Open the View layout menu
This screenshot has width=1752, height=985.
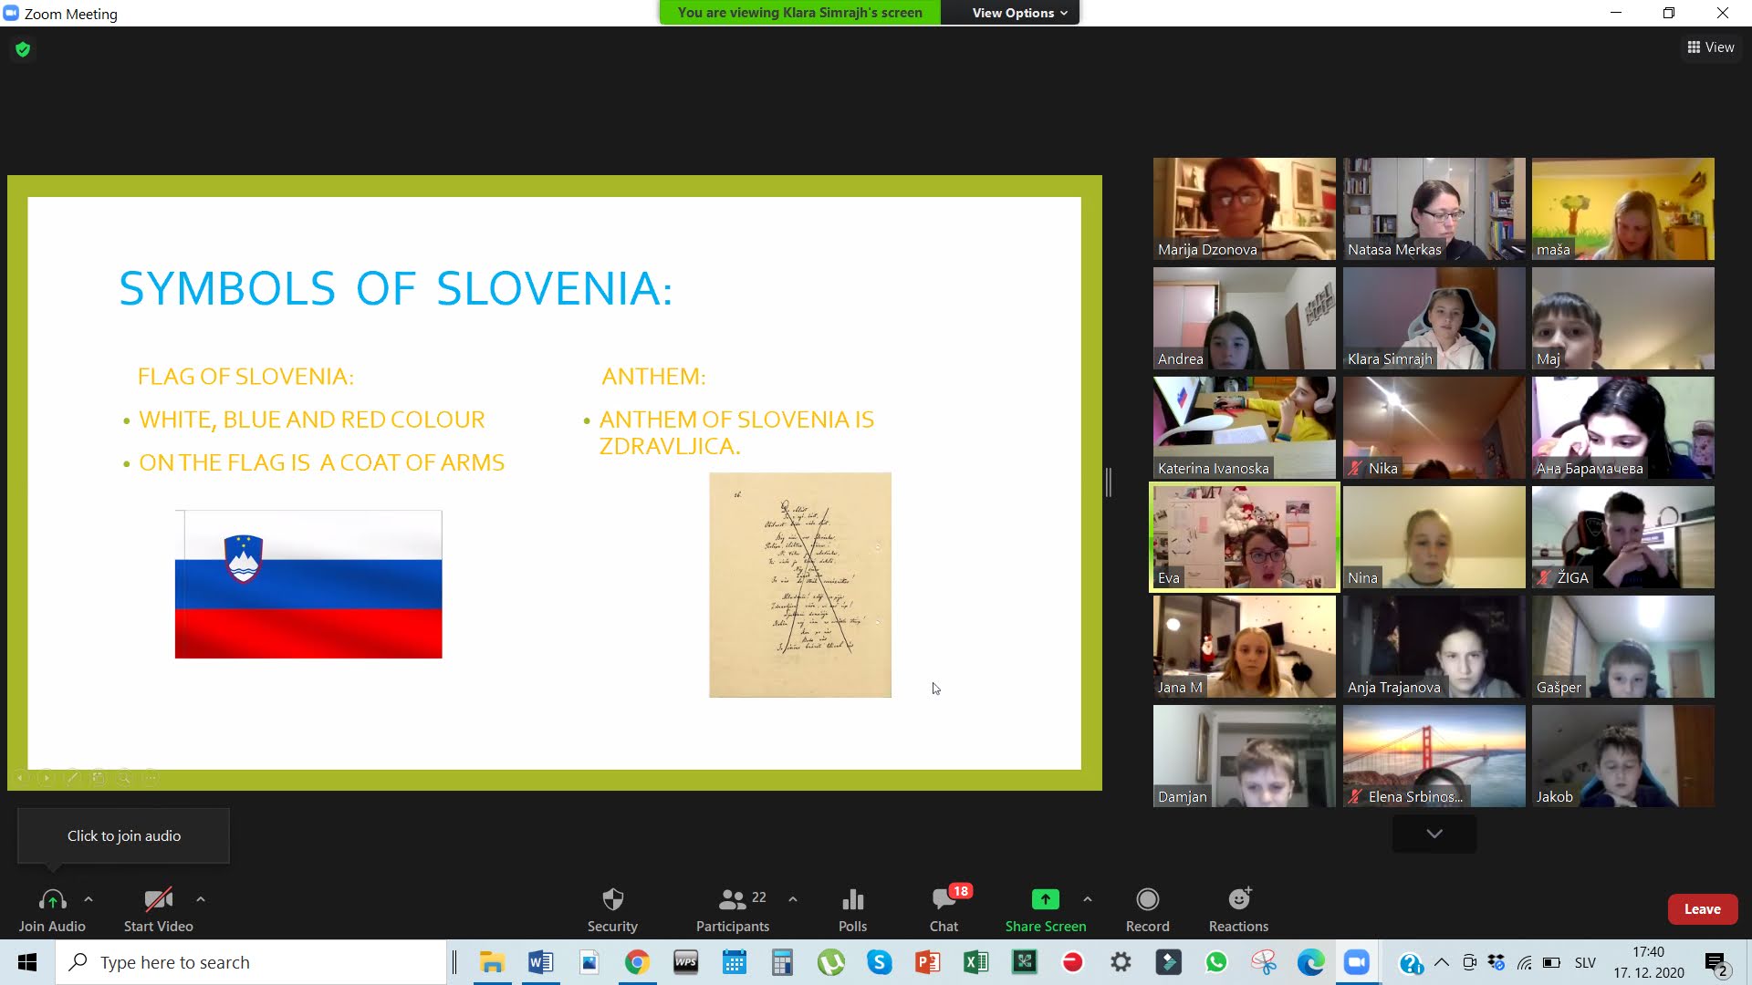click(x=1711, y=47)
